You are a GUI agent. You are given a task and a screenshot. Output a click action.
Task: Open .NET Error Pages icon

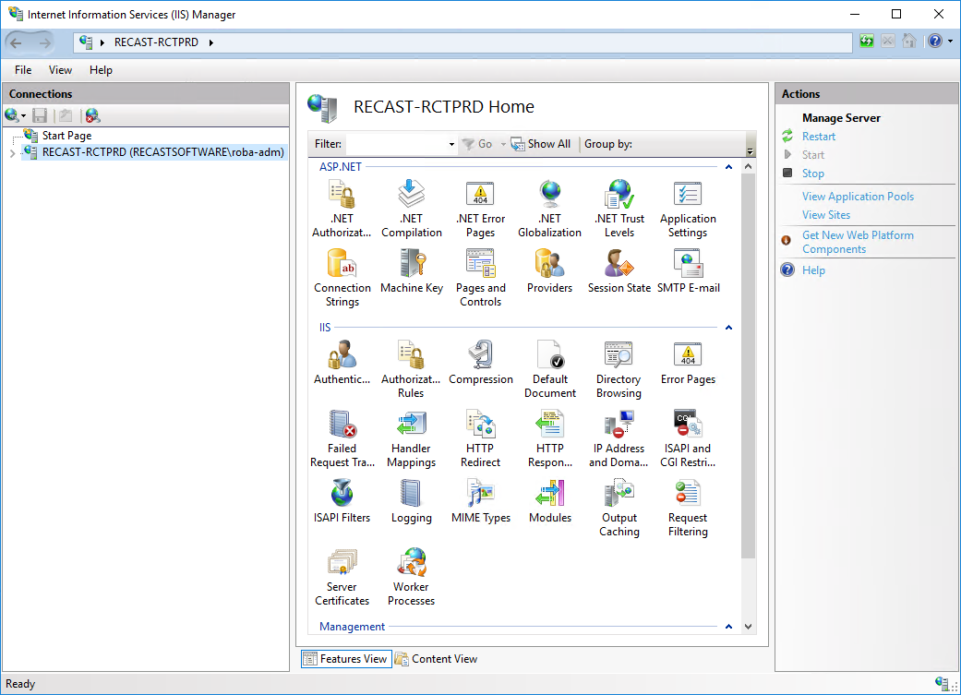tap(480, 209)
